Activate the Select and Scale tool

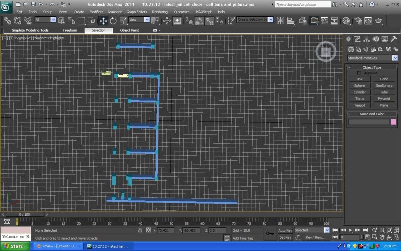123,21
